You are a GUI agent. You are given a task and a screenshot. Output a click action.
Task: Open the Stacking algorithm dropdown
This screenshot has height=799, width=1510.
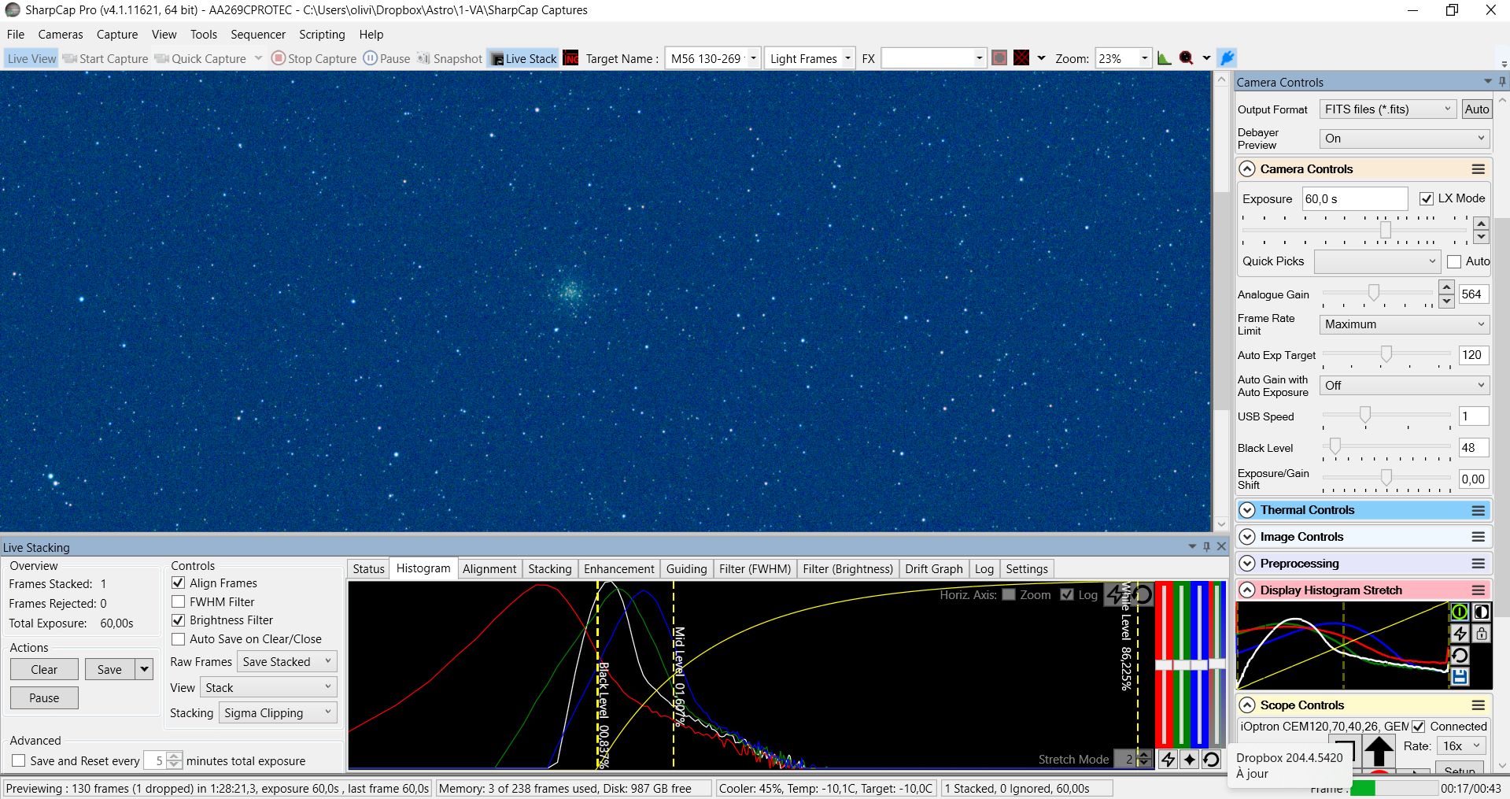click(x=278, y=713)
